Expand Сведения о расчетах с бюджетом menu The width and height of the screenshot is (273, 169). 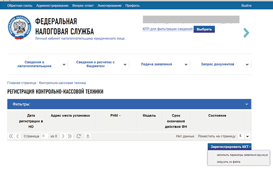point(125,64)
